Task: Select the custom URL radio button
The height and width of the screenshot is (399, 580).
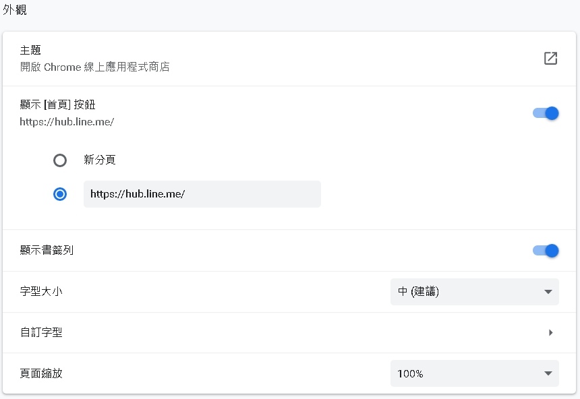Action: click(x=60, y=194)
